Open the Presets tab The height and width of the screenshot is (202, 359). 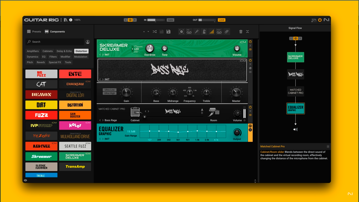pos(34,32)
